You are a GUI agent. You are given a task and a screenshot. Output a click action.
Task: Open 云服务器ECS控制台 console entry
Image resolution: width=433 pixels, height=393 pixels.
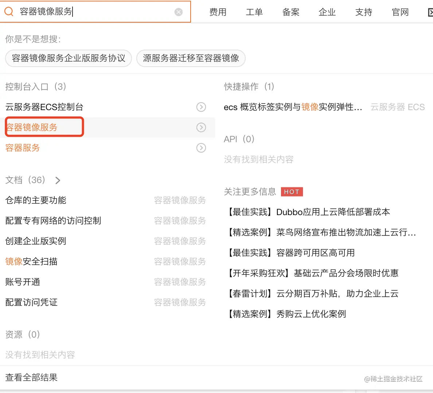pos(44,107)
